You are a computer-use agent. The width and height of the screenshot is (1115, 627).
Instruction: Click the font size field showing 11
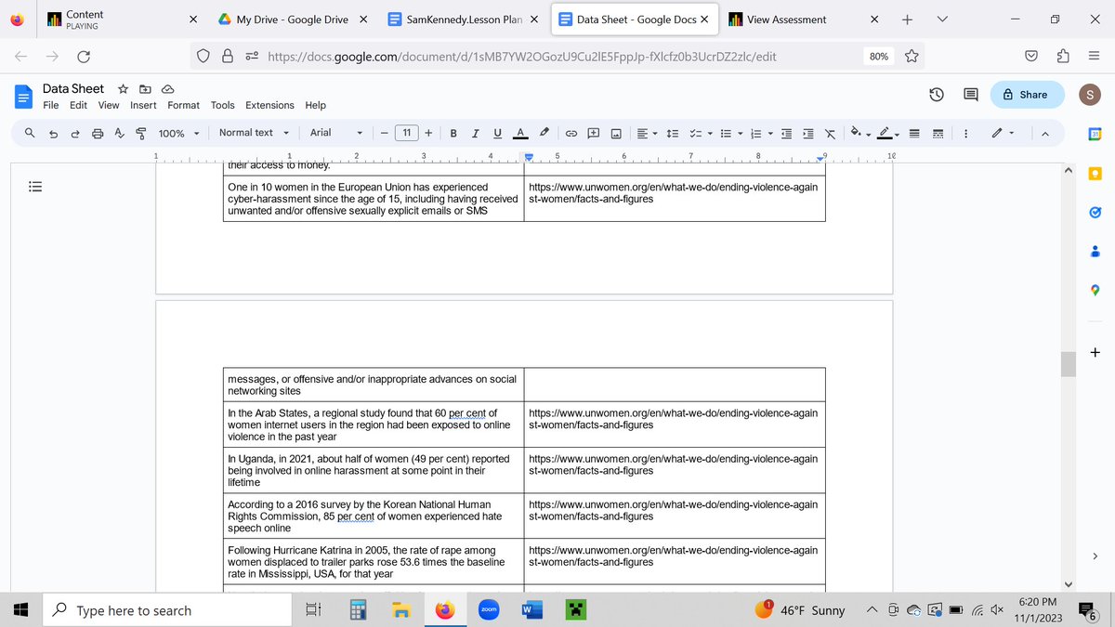pyautogui.click(x=406, y=133)
